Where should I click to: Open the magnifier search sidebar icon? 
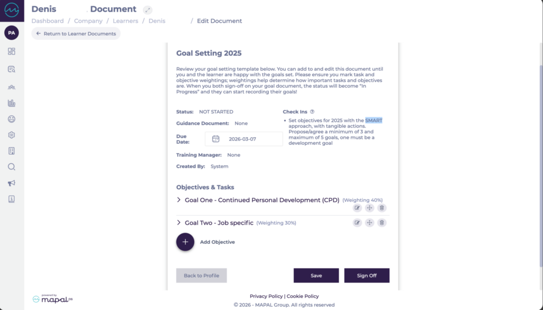pyautogui.click(x=12, y=167)
